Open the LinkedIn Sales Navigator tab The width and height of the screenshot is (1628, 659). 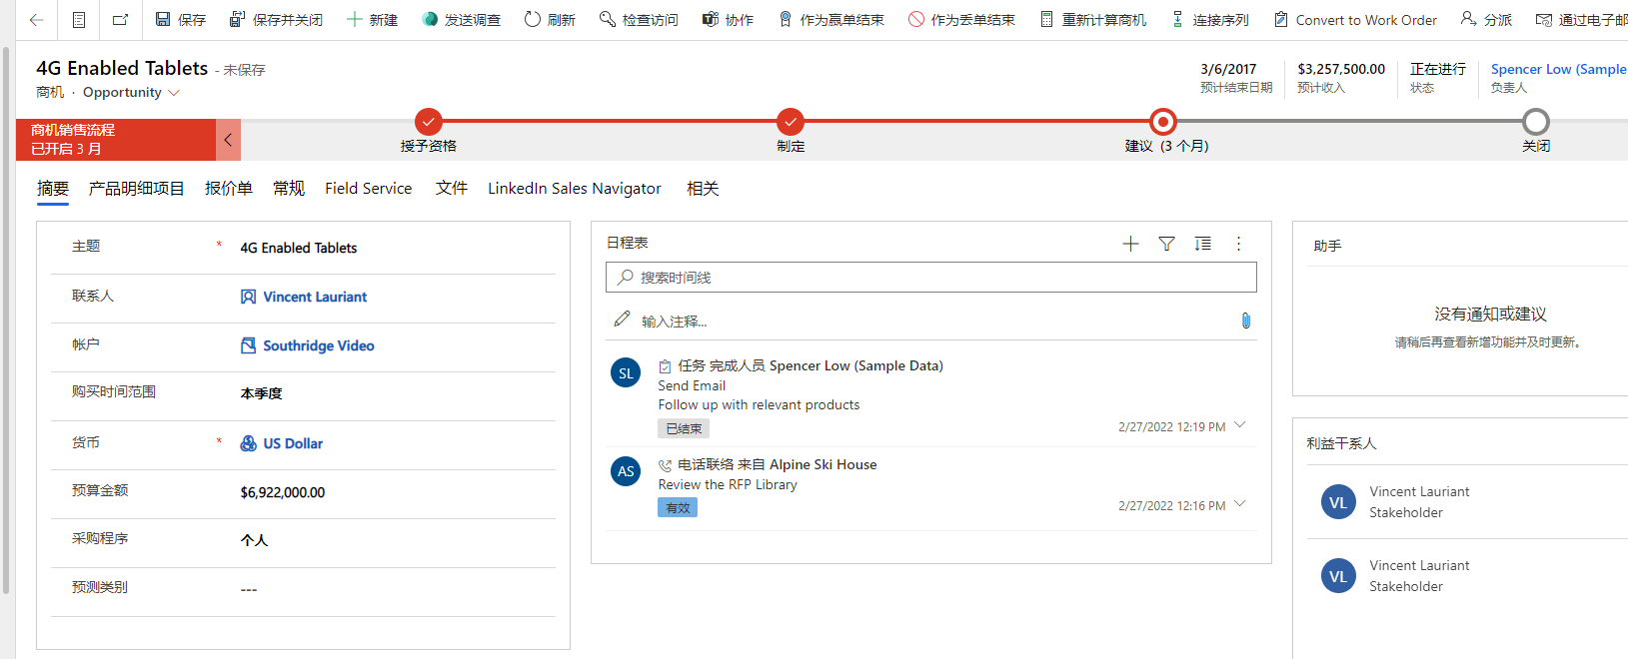click(575, 188)
